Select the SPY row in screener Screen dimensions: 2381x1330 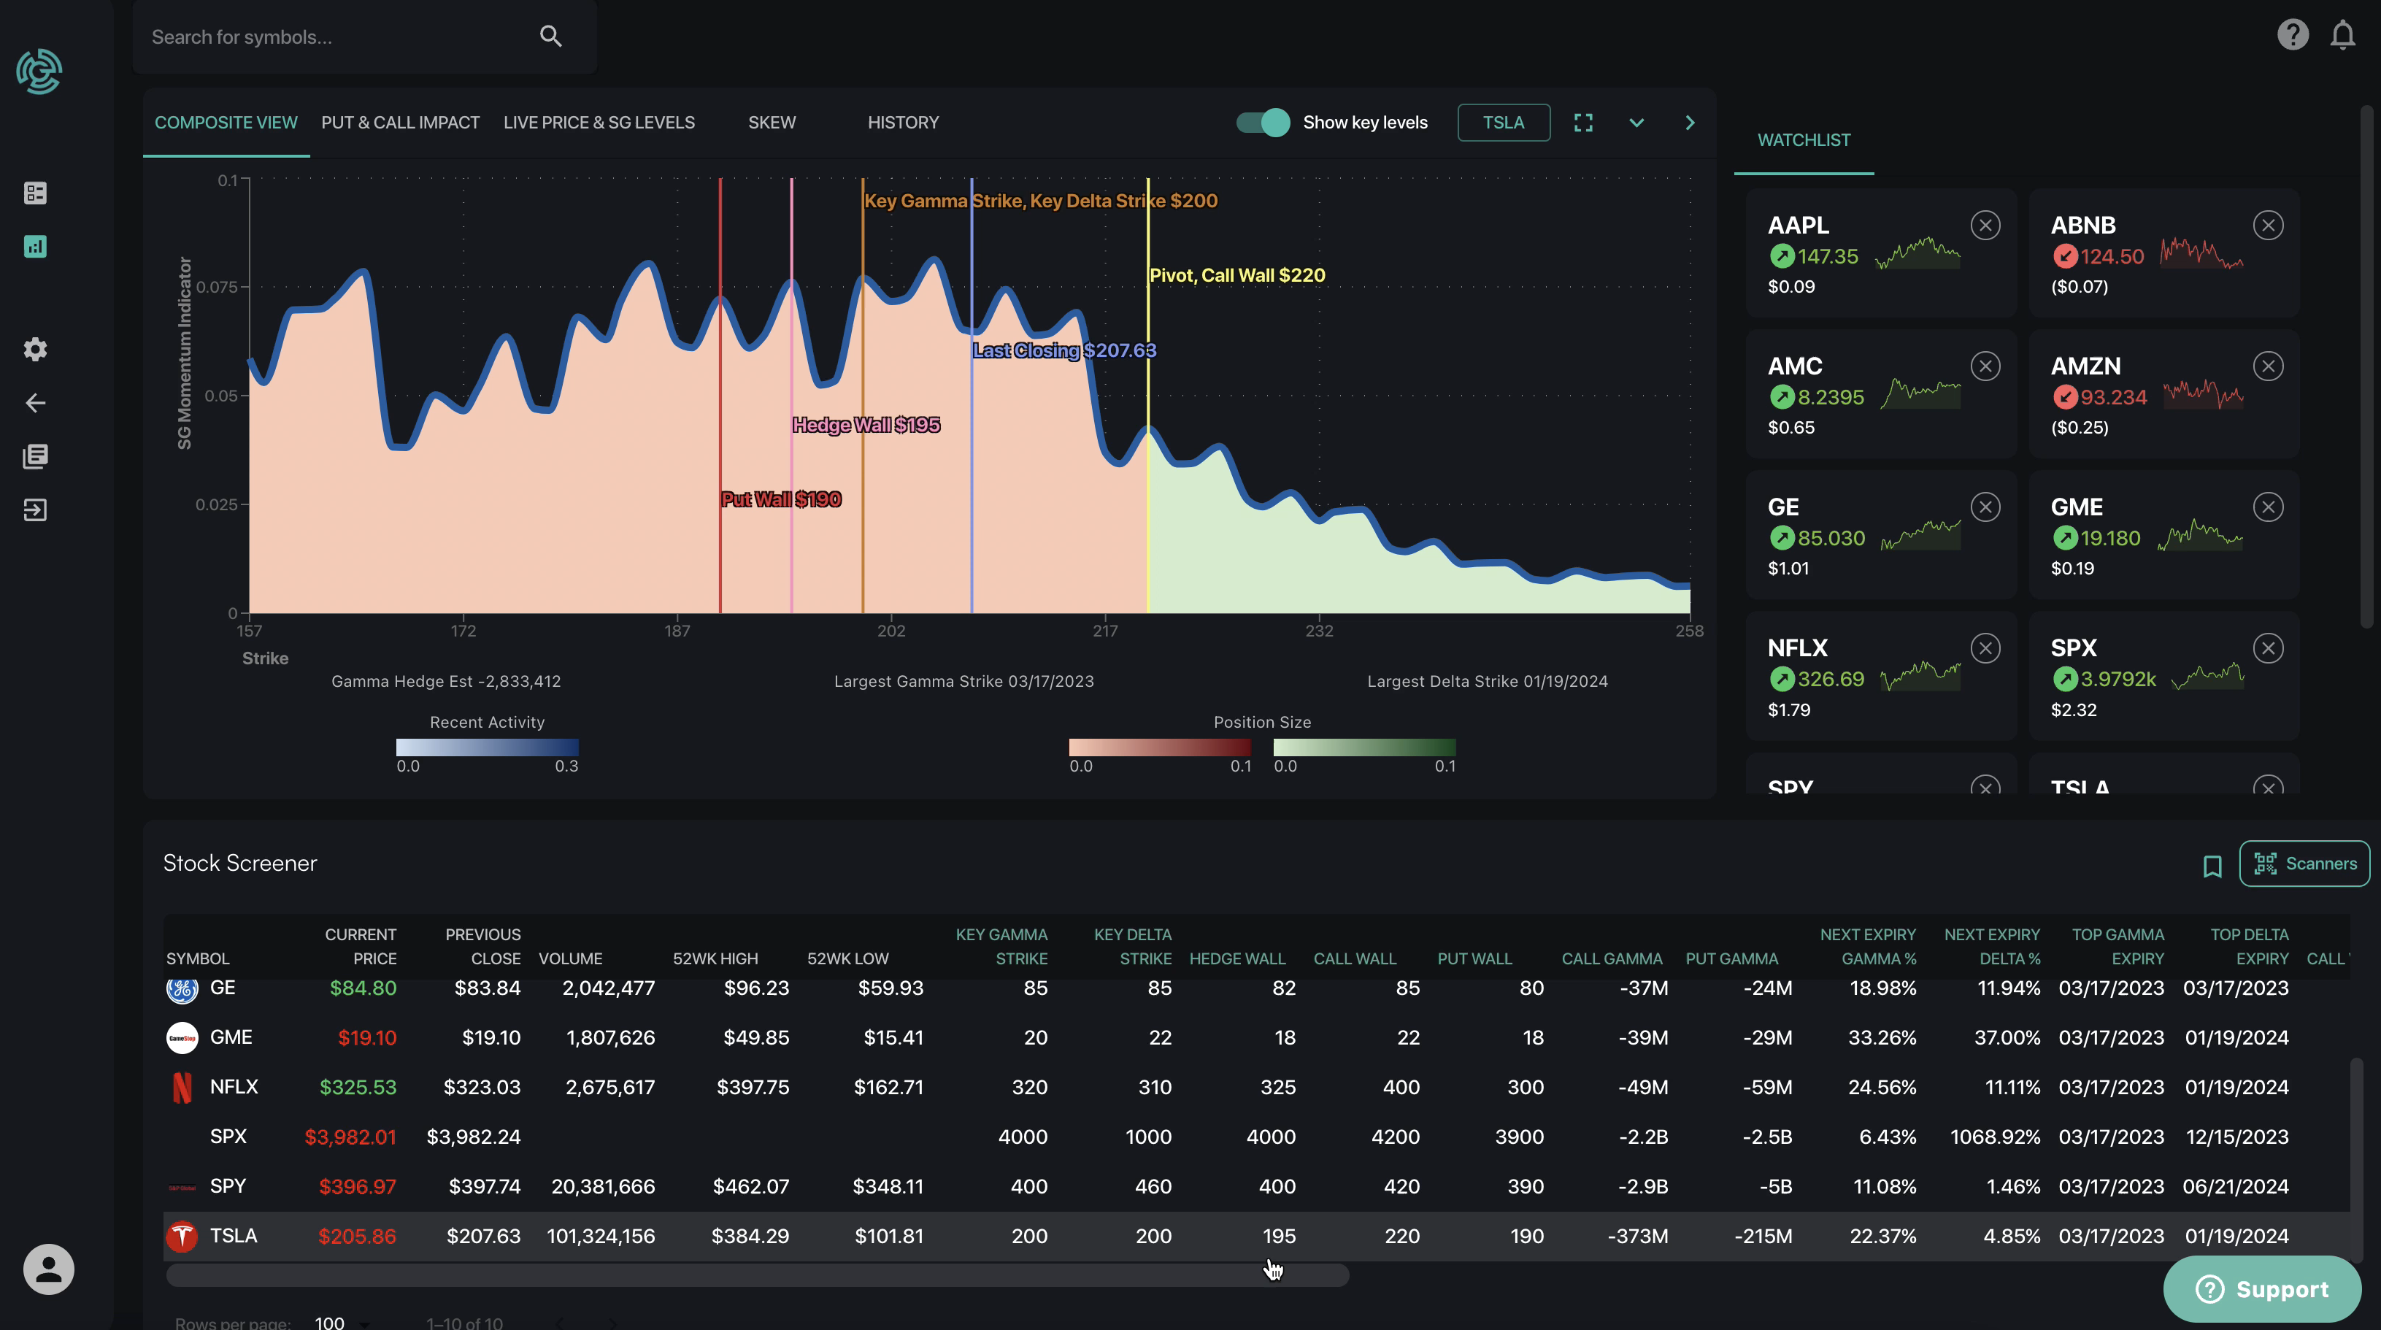pyautogui.click(x=1256, y=1185)
